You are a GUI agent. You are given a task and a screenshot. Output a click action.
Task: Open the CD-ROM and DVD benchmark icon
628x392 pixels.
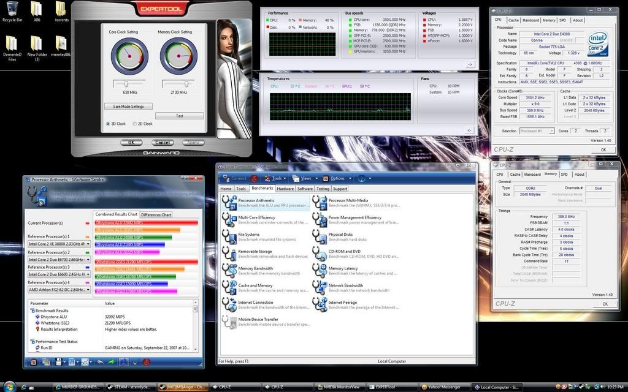coord(320,254)
